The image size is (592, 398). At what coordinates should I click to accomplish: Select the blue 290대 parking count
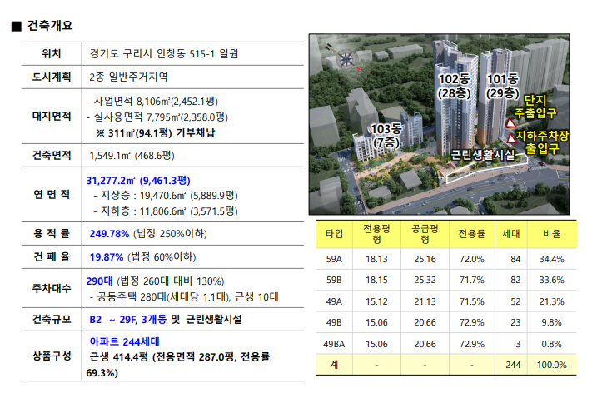pyautogui.click(x=99, y=281)
